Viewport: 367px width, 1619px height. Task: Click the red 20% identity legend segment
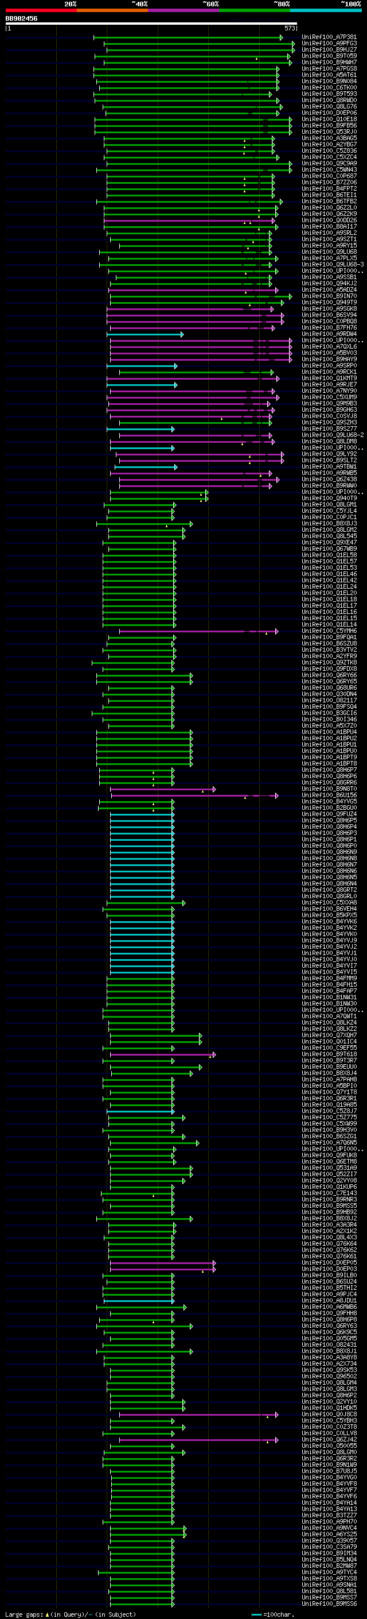[41, 10]
